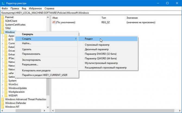Click the WSDAPI folder icon

tap(6, 95)
